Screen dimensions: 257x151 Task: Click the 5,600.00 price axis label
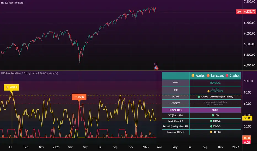coord(250,44)
